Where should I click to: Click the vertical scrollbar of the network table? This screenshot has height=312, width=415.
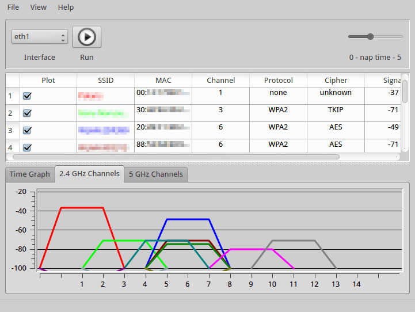(405, 92)
